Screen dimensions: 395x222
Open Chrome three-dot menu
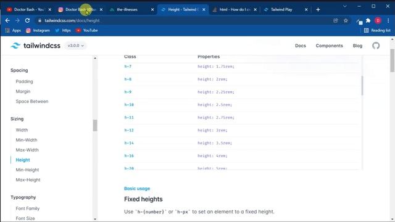point(388,20)
